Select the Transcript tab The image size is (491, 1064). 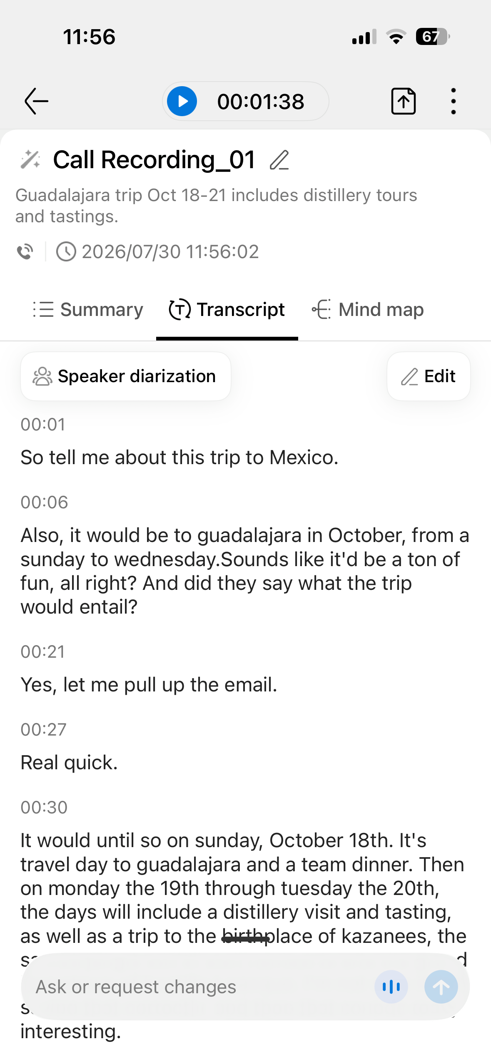(x=227, y=310)
